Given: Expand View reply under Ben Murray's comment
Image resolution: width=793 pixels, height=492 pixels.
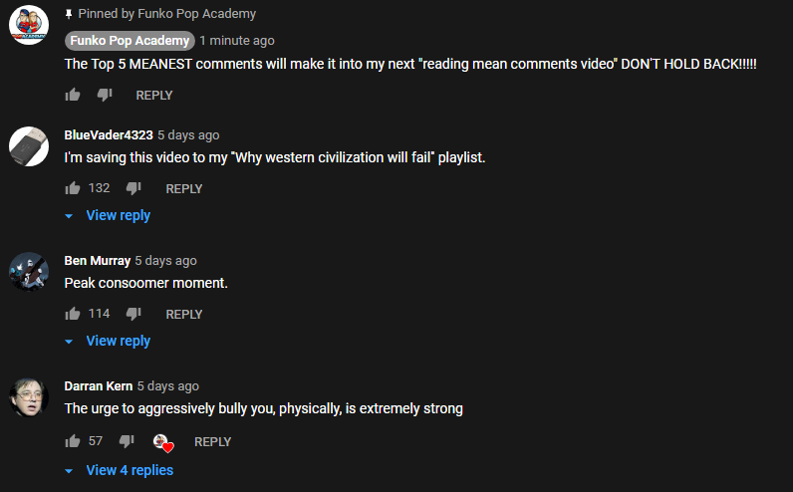Looking at the screenshot, I should [108, 341].
